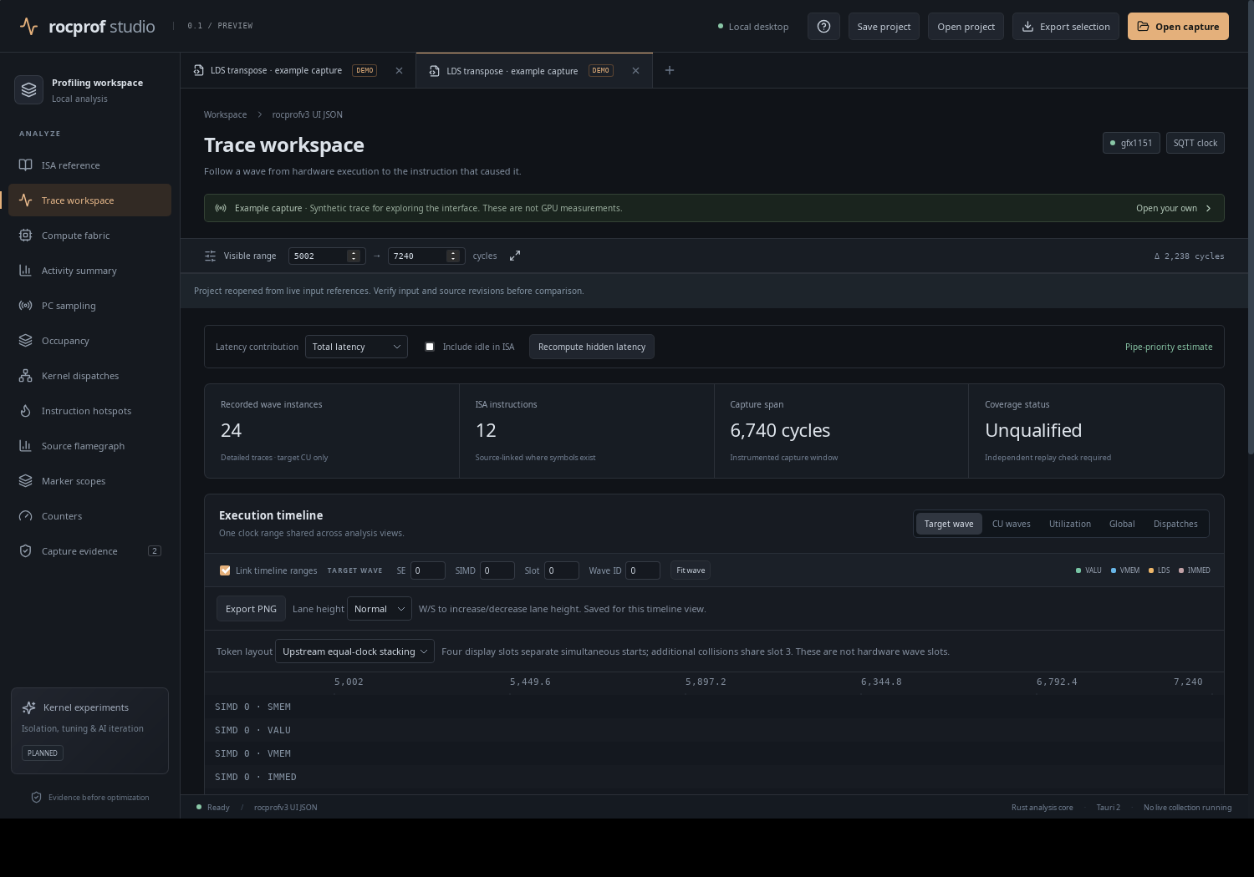This screenshot has height=877, width=1254.
Task: Open ISA reference from the sidebar
Action: pos(89,165)
